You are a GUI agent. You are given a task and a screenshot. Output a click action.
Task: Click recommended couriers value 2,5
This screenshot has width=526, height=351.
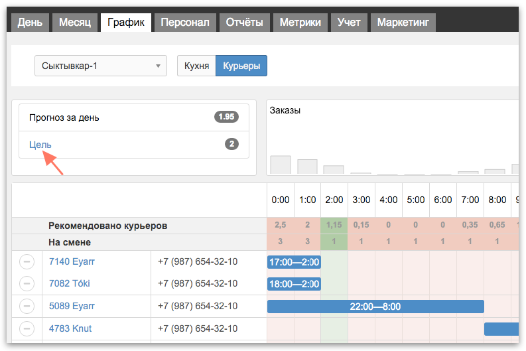point(281,225)
